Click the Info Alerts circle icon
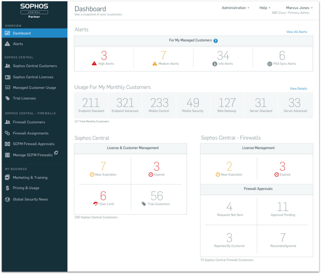This screenshot has width=321, height=274. (x=215, y=64)
